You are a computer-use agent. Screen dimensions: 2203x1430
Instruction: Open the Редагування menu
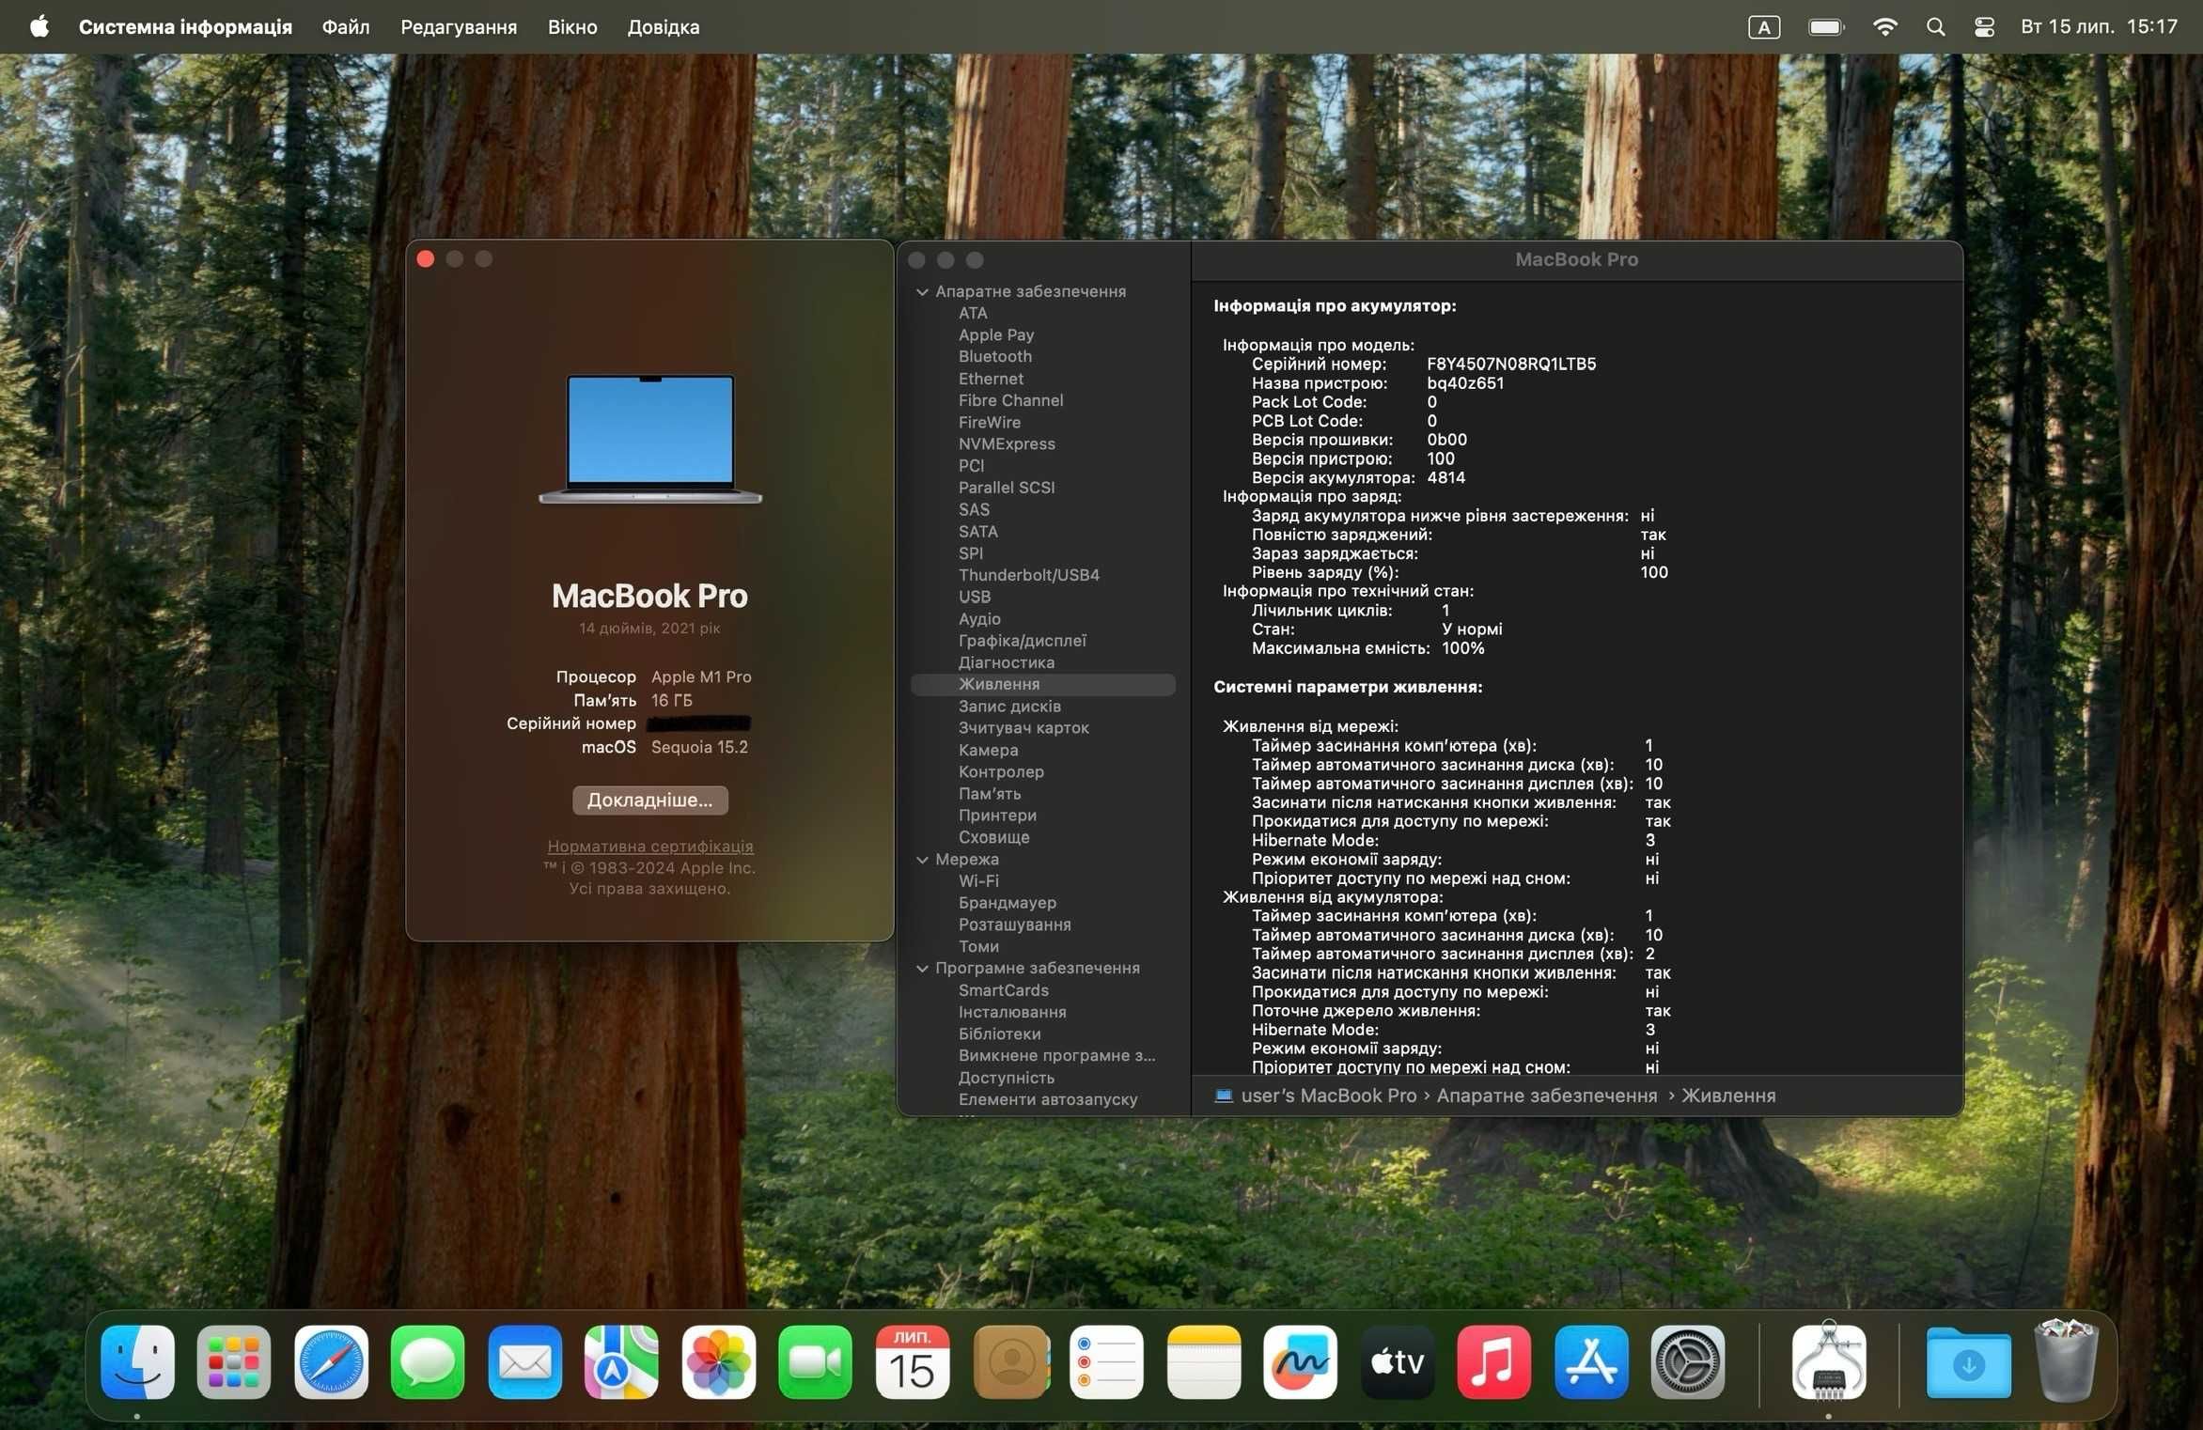click(459, 27)
